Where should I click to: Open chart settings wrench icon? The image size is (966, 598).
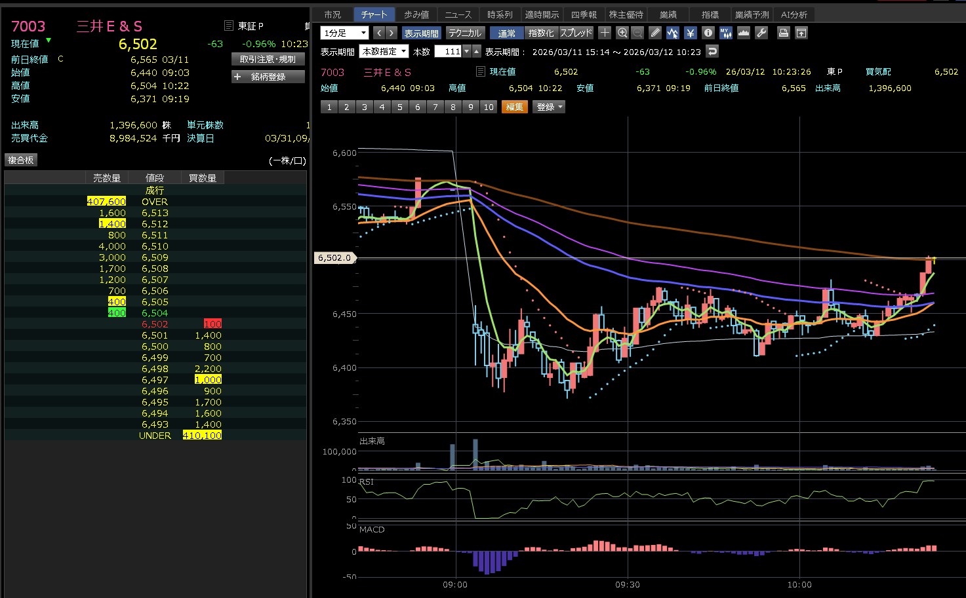click(761, 33)
